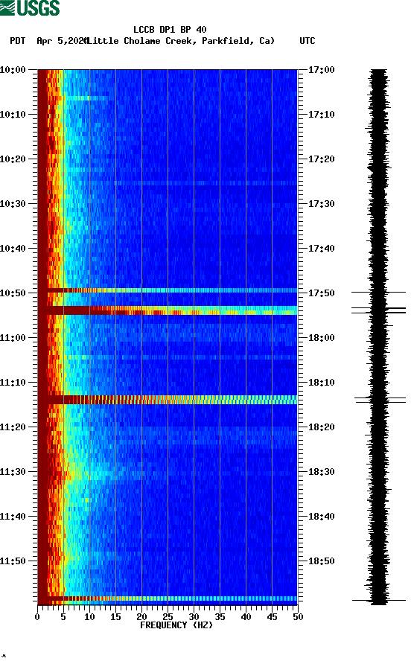Viewport: 411px width, 664px height.
Task: Click the striped event band near 11:14 PDT
Action: (x=168, y=400)
